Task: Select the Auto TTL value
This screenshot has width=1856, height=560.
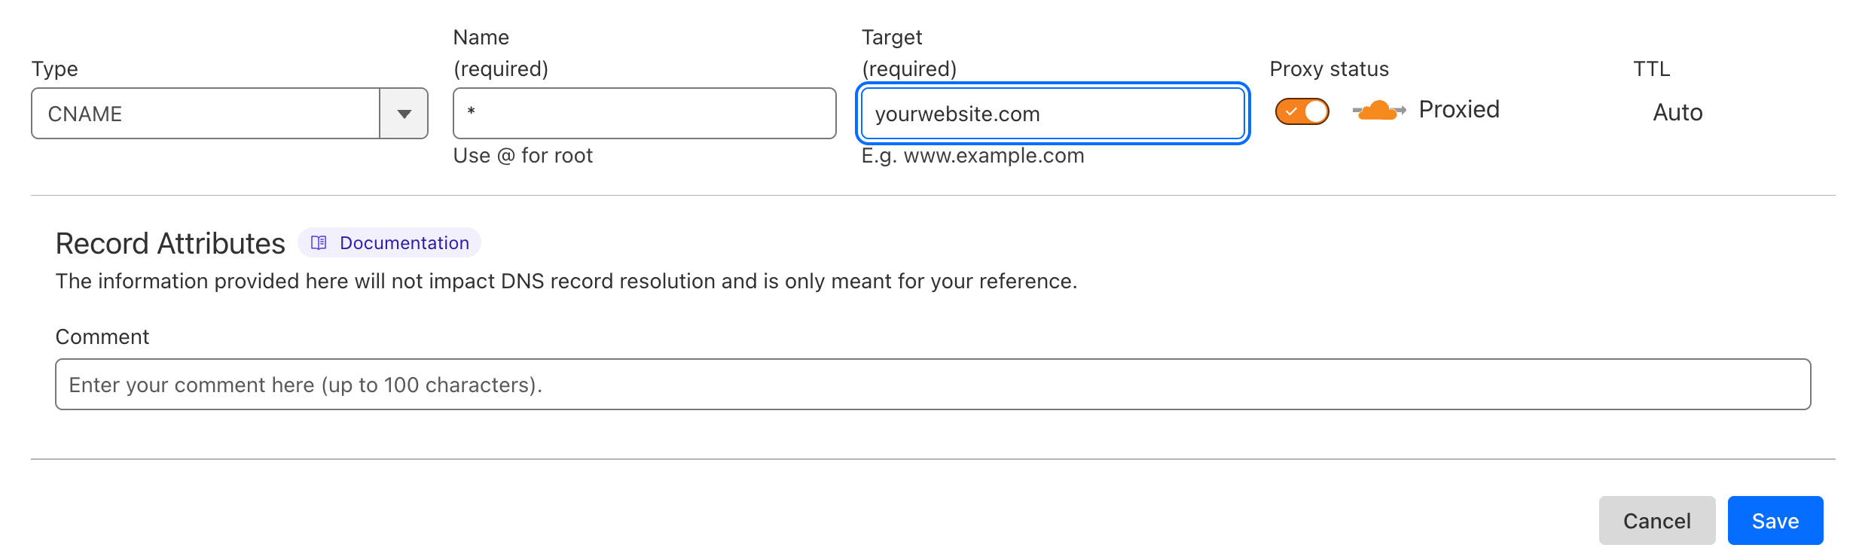Action: (x=1677, y=113)
